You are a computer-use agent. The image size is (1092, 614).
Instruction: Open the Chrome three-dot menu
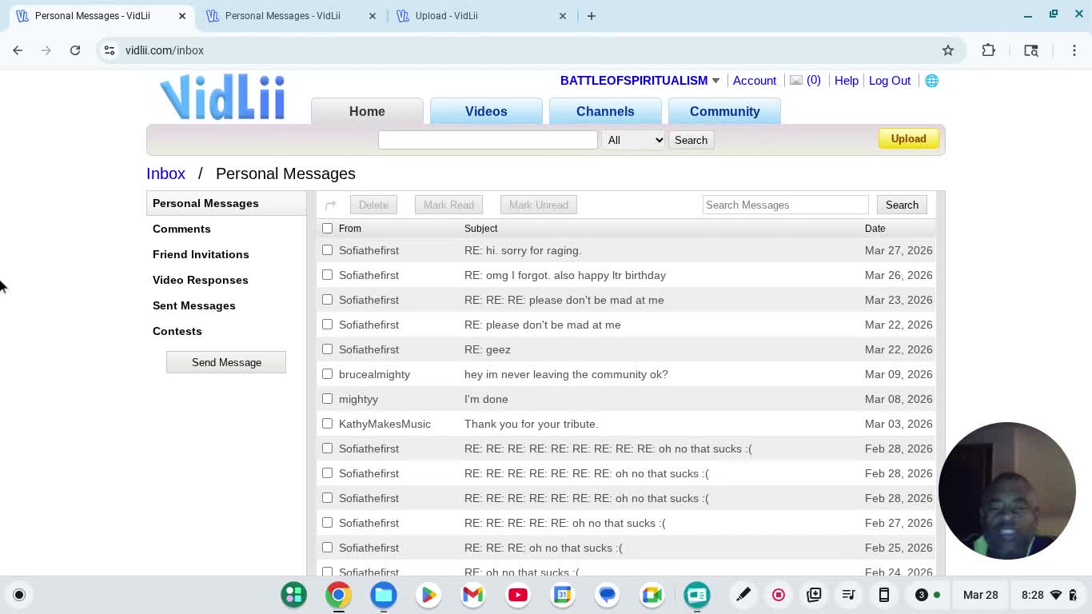click(1074, 50)
